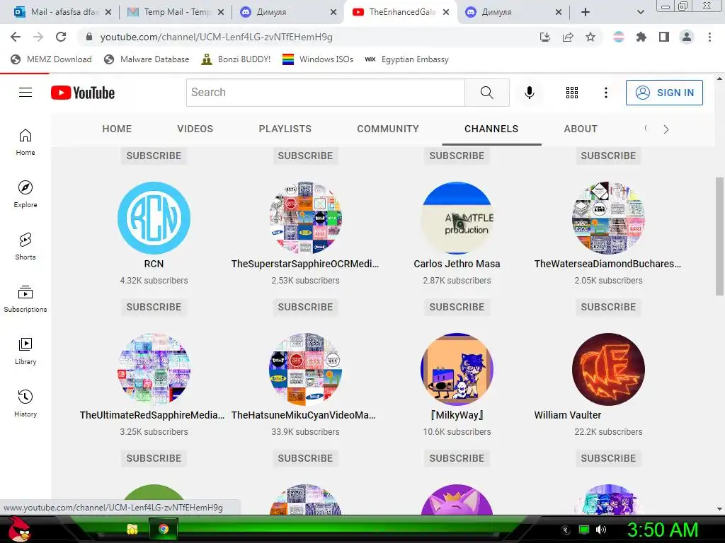
Task: Click the install app icon in address bar
Action: tap(545, 37)
